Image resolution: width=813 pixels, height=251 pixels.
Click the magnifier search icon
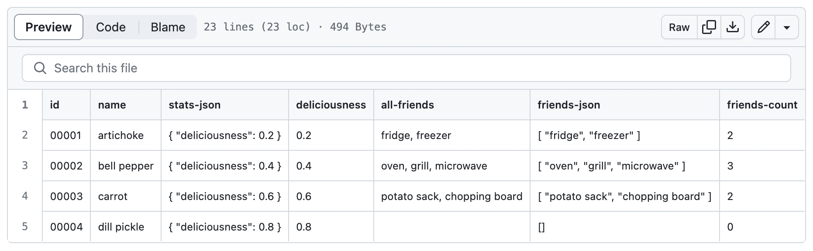pyautogui.click(x=40, y=68)
